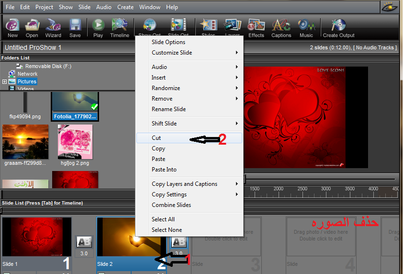Screen dimensions: 403x274
Task: Click the New show toolbar icon
Action: tap(12, 27)
